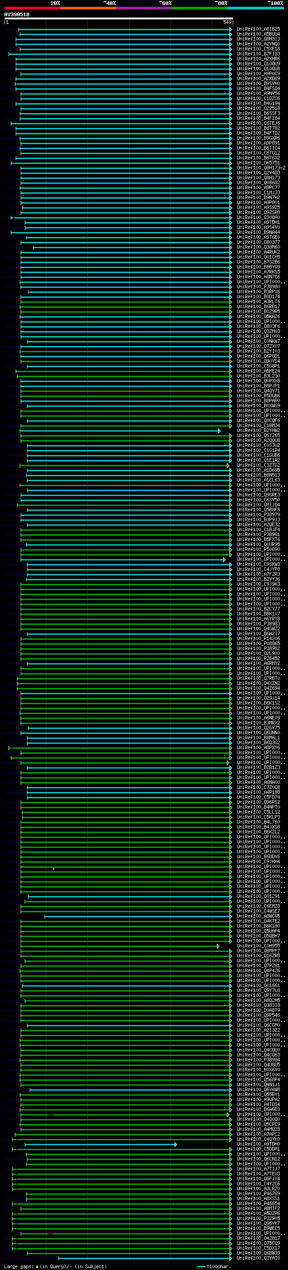Screen dimensions: 288x1270
Task: Open the UniRef100_Q6P8D1 hit
Action: [x=258, y=356]
